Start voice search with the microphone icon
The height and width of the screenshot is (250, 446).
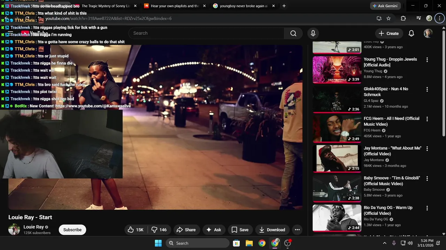pyautogui.click(x=313, y=33)
